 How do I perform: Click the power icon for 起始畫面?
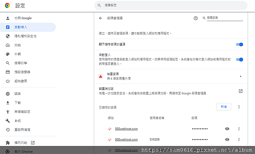(x=8, y=81)
